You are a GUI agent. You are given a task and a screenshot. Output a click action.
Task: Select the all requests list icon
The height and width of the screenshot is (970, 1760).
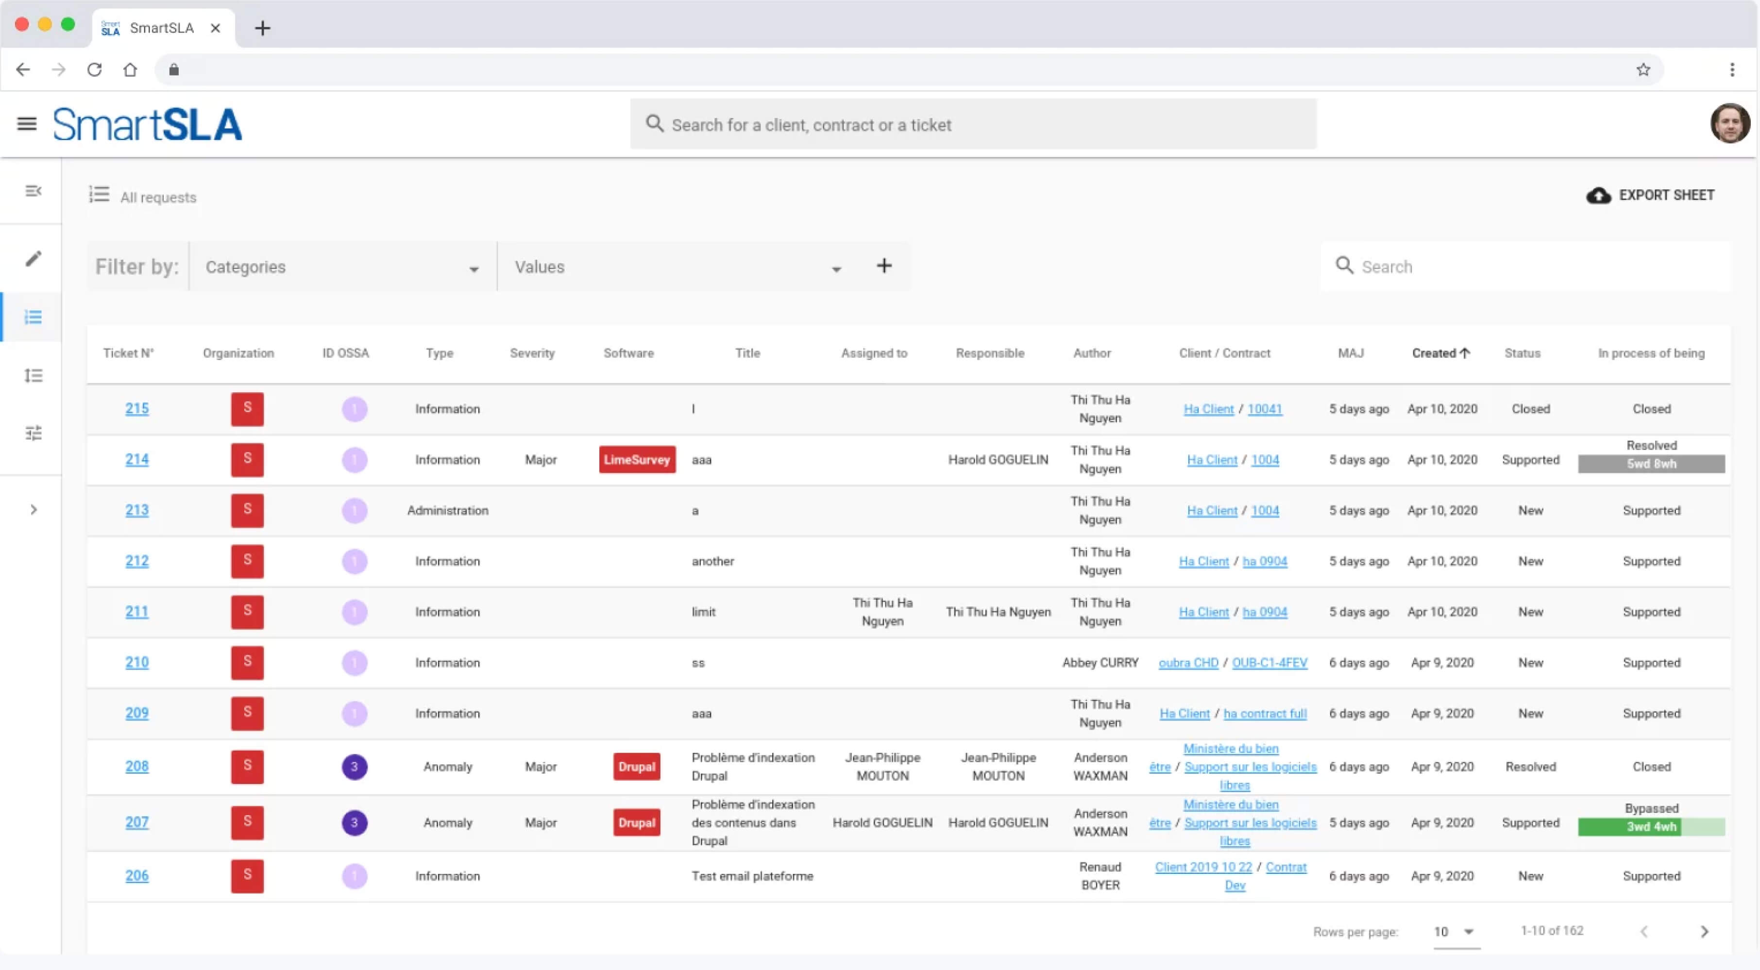coord(33,317)
